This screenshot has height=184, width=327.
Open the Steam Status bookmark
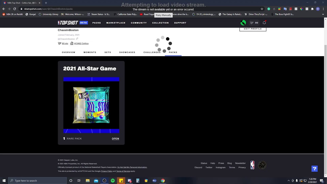[x=99, y=14]
